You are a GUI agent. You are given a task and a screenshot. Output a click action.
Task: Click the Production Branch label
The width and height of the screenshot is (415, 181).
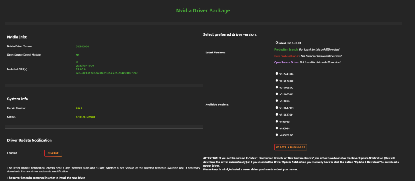286,50
